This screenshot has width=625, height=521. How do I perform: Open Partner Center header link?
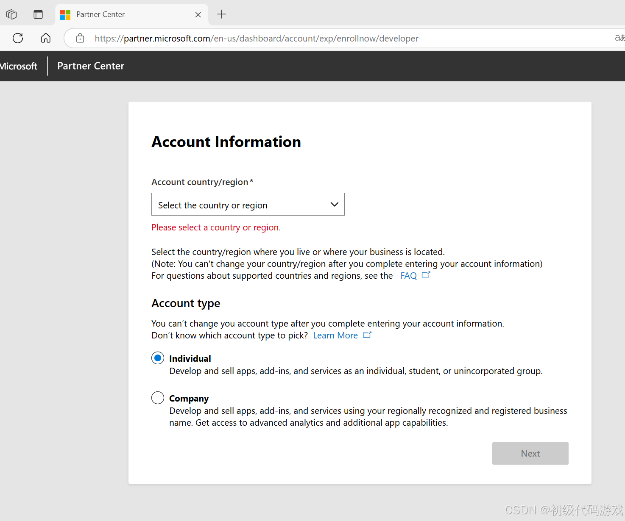click(x=91, y=66)
